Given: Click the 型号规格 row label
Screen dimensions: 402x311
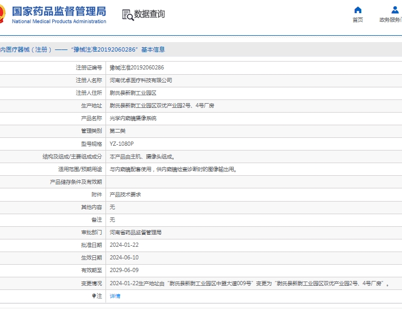Looking at the screenshot, I should (91, 144).
